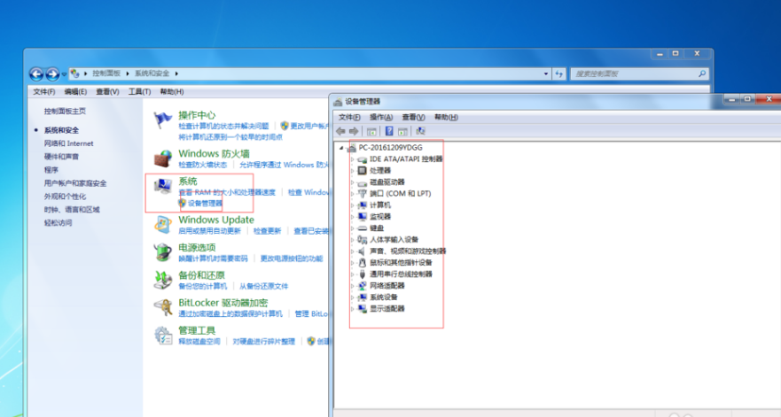Open the 工具(T) menu in Control Panel
The height and width of the screenshot is (417, 781).
[139, 91]
